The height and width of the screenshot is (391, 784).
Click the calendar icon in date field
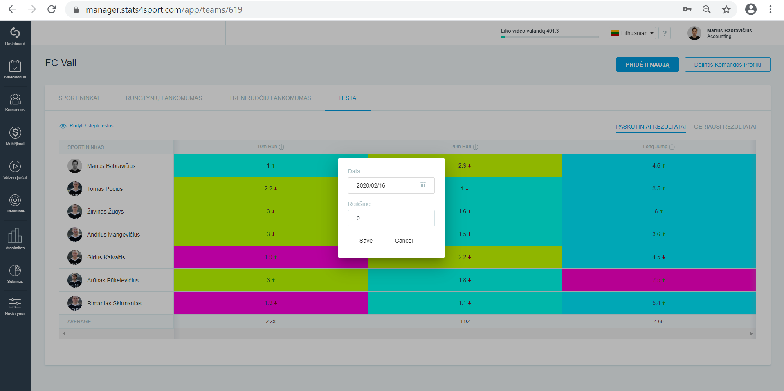click(x=422, y=185)
